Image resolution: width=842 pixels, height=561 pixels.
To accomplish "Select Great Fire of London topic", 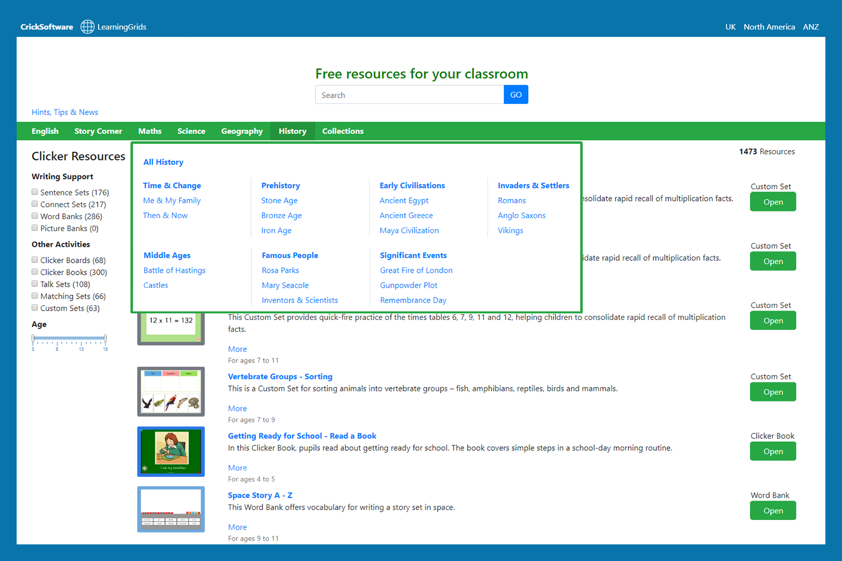I will [x=416, y=271].
